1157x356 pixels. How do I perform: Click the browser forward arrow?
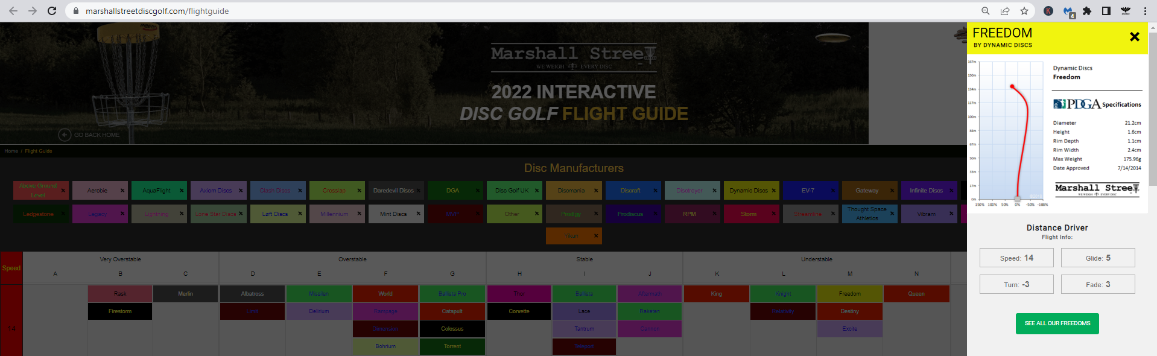point(33,11)
